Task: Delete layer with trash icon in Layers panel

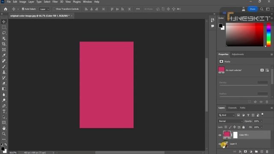Action: tap(267, 151)
